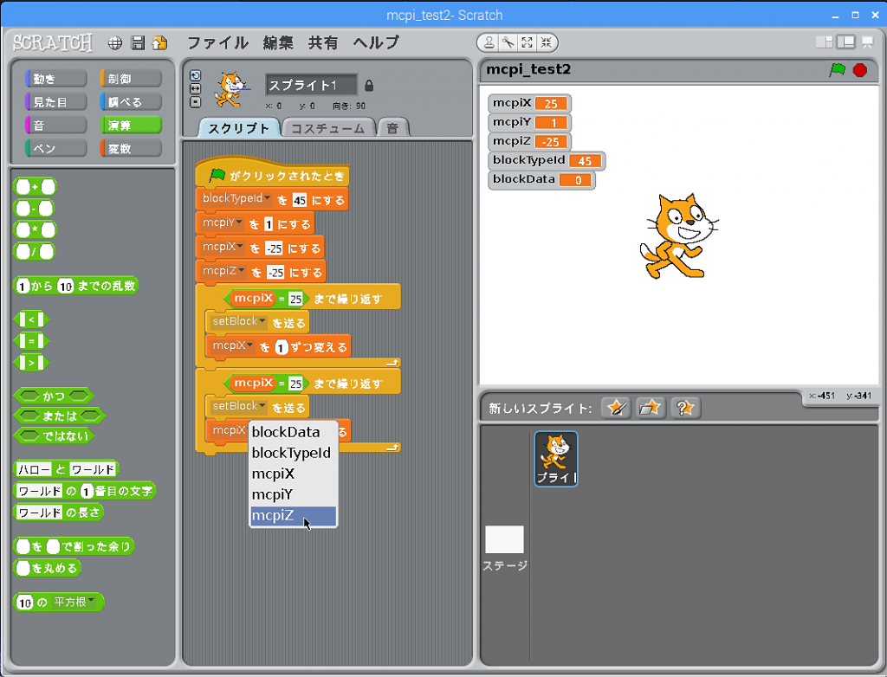Choose mcpiY from the dropdown list
Image resolution: width=887 pixels, height=677 pixels.
pos(294,494)
